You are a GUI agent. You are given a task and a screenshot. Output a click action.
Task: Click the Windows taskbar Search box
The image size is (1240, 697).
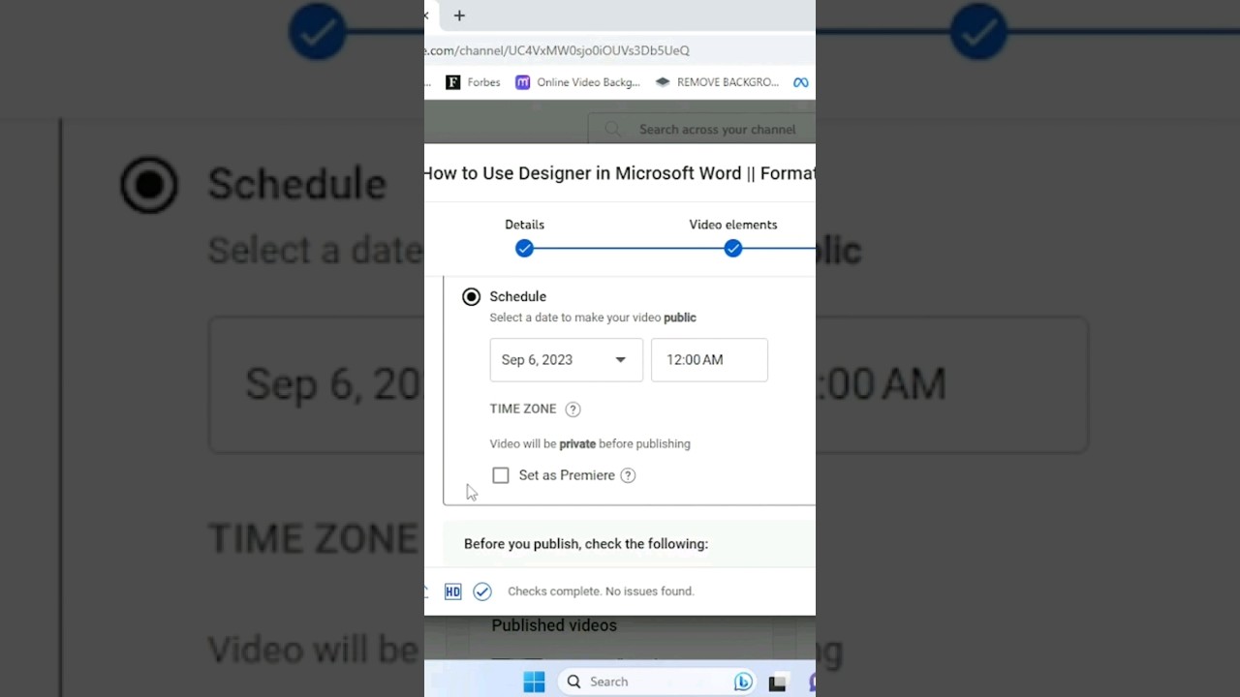click(659, 682)
